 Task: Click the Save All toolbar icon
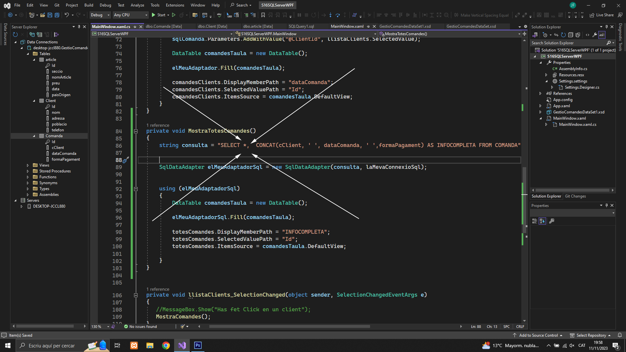(x=57, y=15)
